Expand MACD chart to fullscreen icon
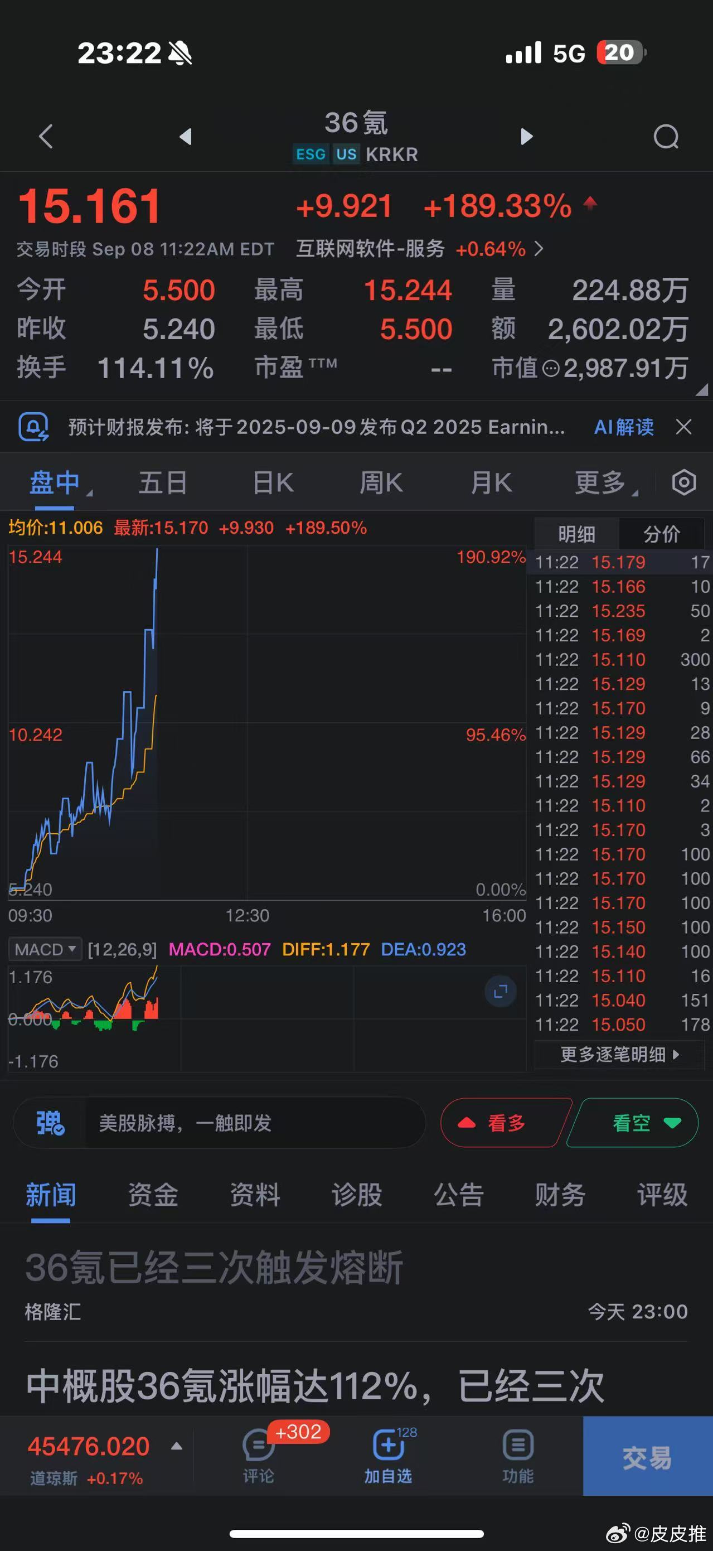This screenshot has height=1551, width=713. (x=501, y=991)
